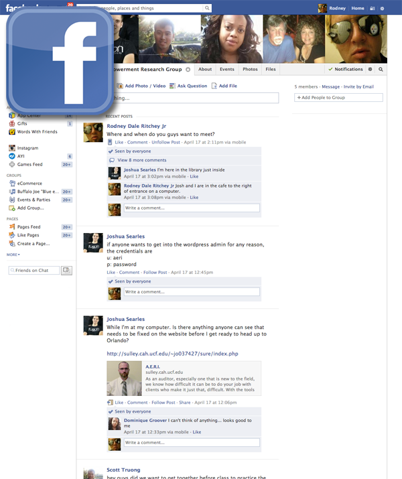This screenshot has width=402, height=479.
Task: Click View 8 more comments link
Action: coord(142,160)
